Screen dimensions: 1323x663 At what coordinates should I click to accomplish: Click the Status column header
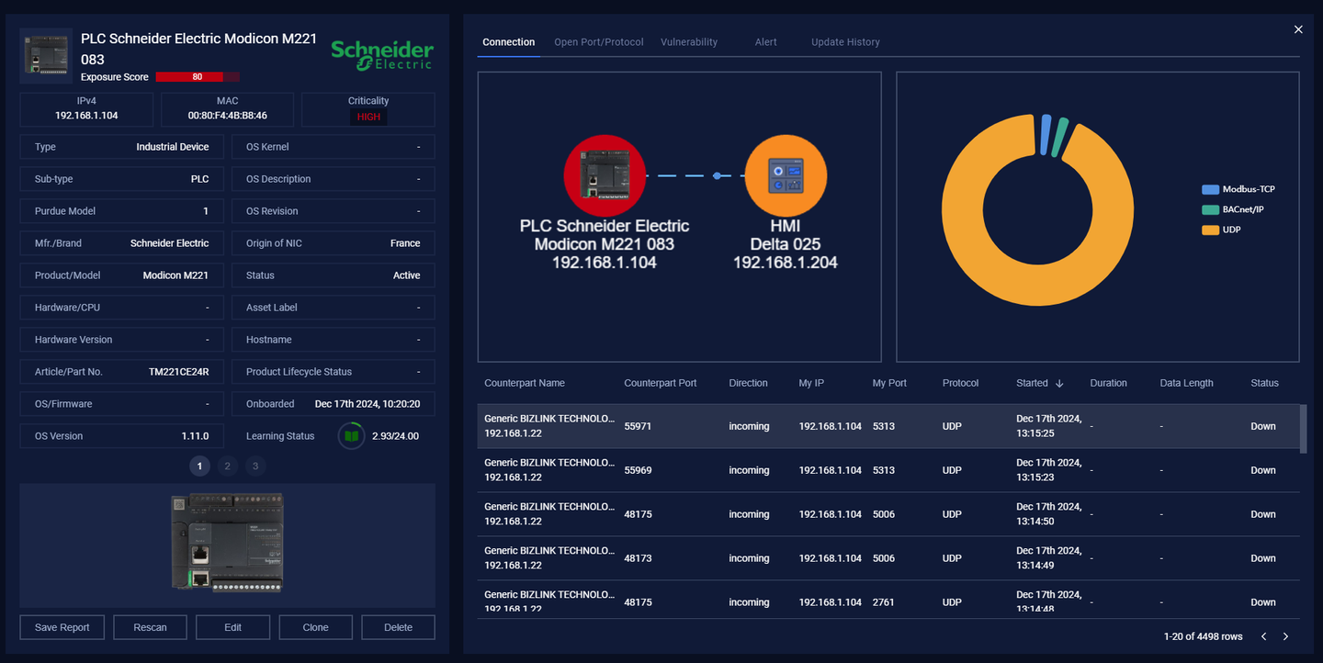[1264, 384]
